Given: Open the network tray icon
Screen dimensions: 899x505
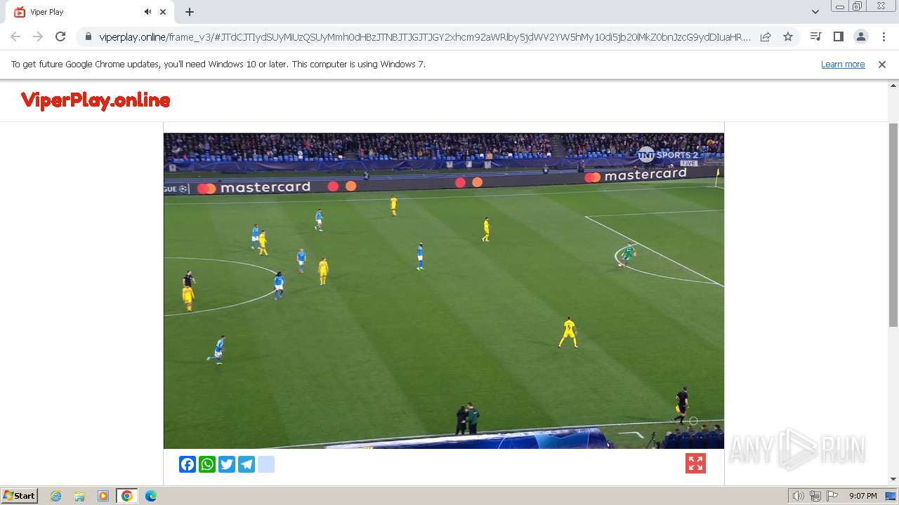Looking at the screenshot, I should tap(815, 496).
